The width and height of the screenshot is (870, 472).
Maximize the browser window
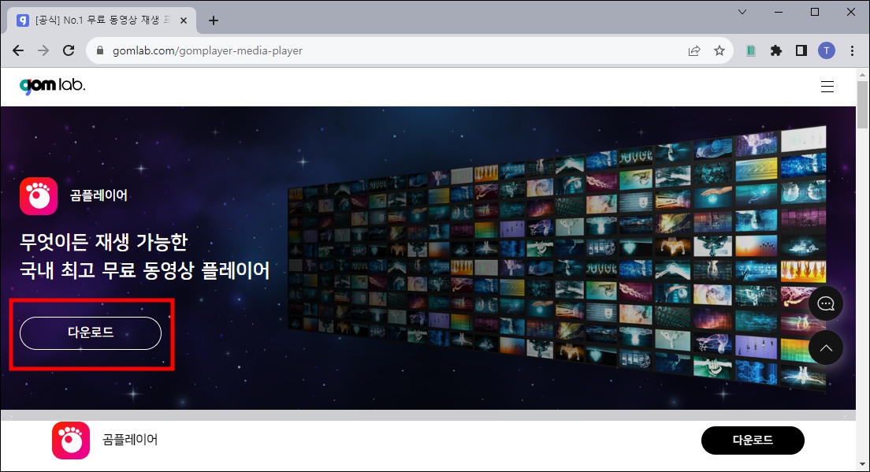point(815,12)
